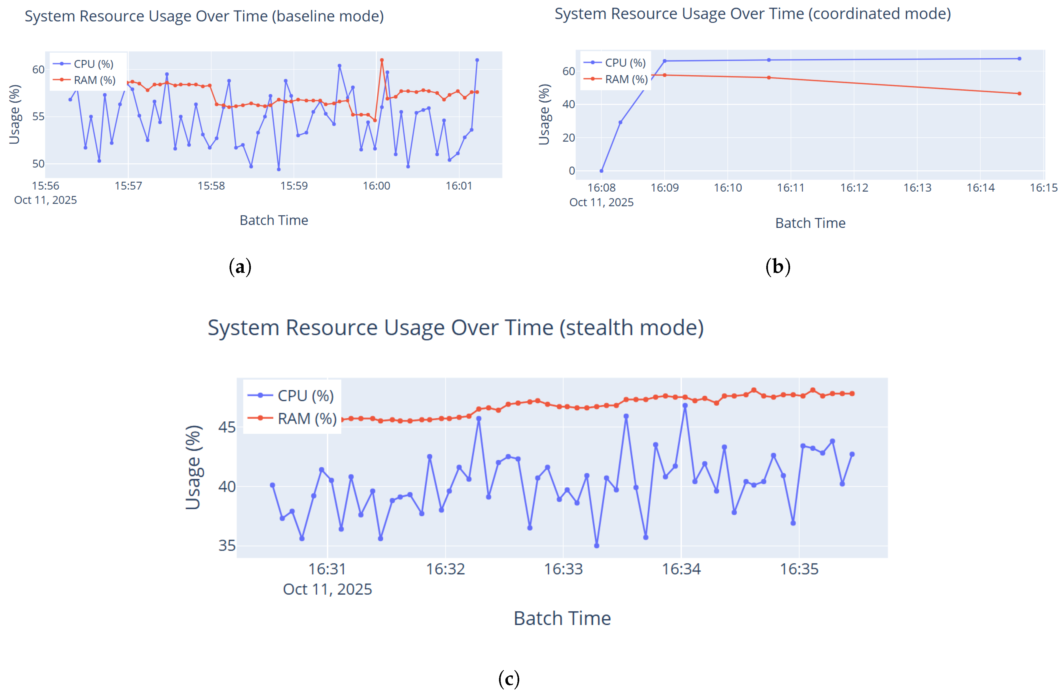Screen dimensions: 1064x697
Task: Select the last RAM point in coordinated chart
Action: coord(1019,93)
